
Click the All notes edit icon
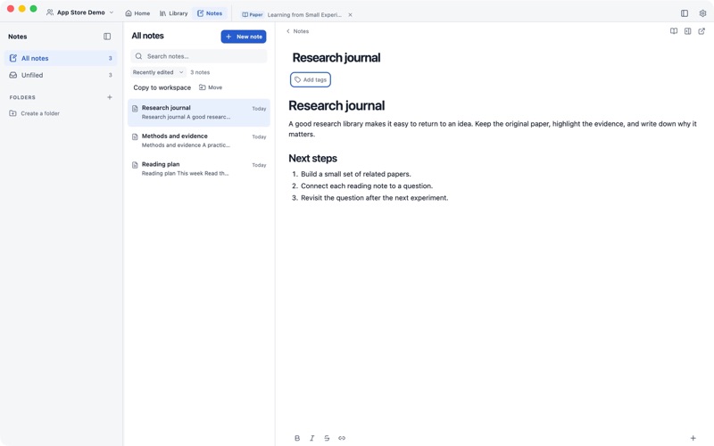13,58
